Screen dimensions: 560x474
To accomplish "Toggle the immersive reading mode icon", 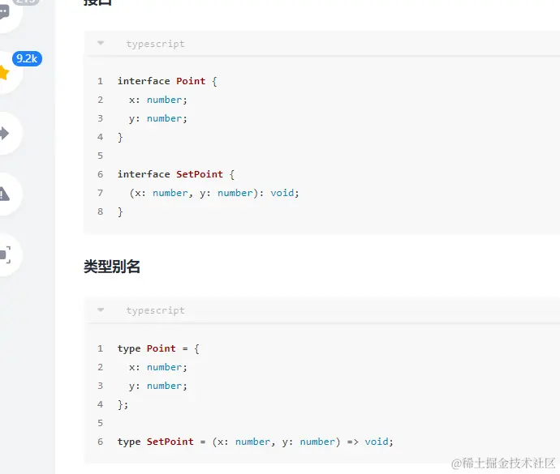I will pos(5,254).
